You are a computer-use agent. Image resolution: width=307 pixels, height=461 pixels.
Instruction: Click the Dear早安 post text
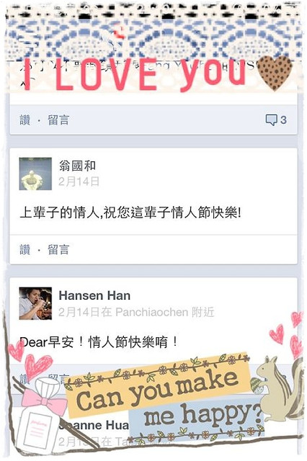99,342
